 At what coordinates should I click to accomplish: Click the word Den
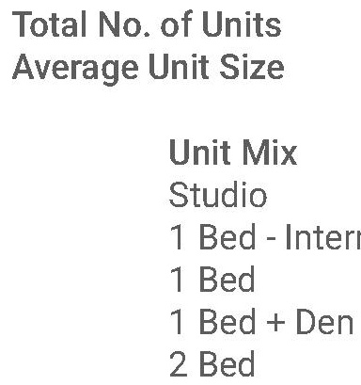click(x=324, y=322)
